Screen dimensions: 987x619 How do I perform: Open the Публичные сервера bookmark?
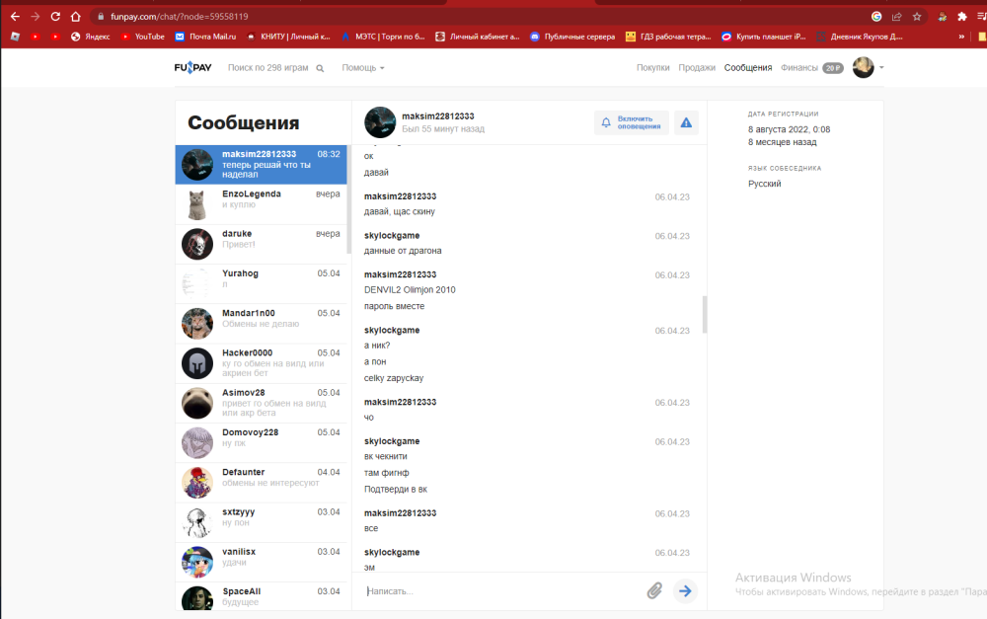point(572,37)
